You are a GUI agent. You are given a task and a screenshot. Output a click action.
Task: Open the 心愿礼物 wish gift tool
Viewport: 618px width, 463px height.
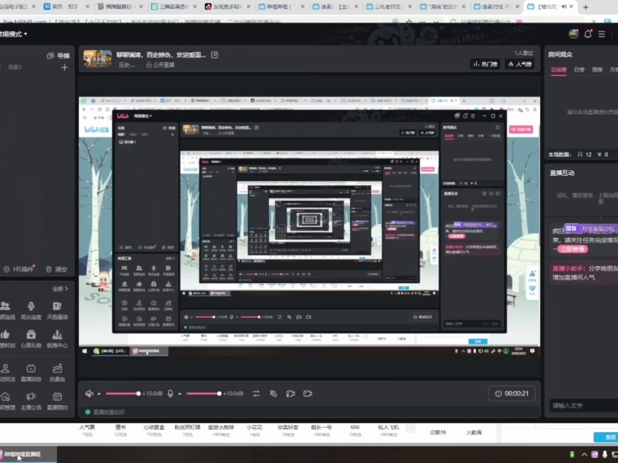tap(31, 339)
